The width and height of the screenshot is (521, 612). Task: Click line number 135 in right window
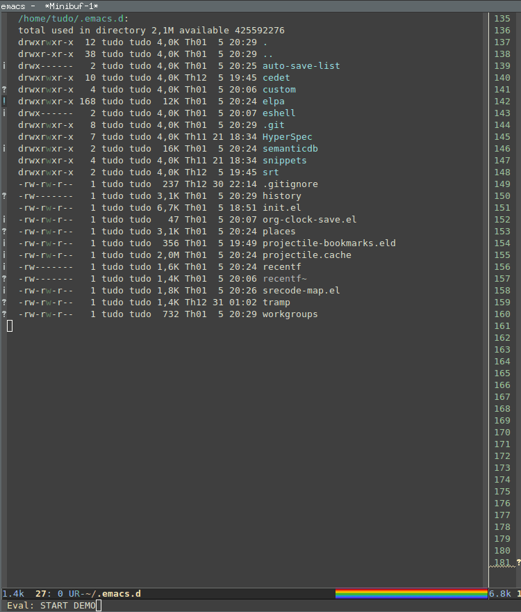click(x=502, y=19)
